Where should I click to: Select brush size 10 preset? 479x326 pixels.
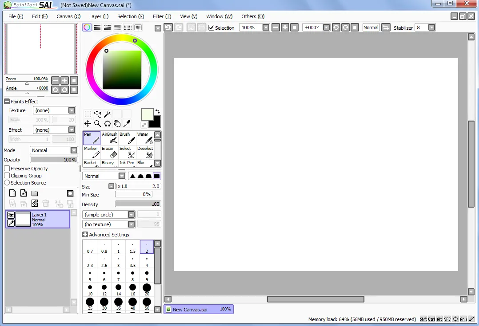pyautogui.click(x=90, y=289)
